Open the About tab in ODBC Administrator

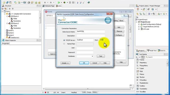(x=121, y=21)
